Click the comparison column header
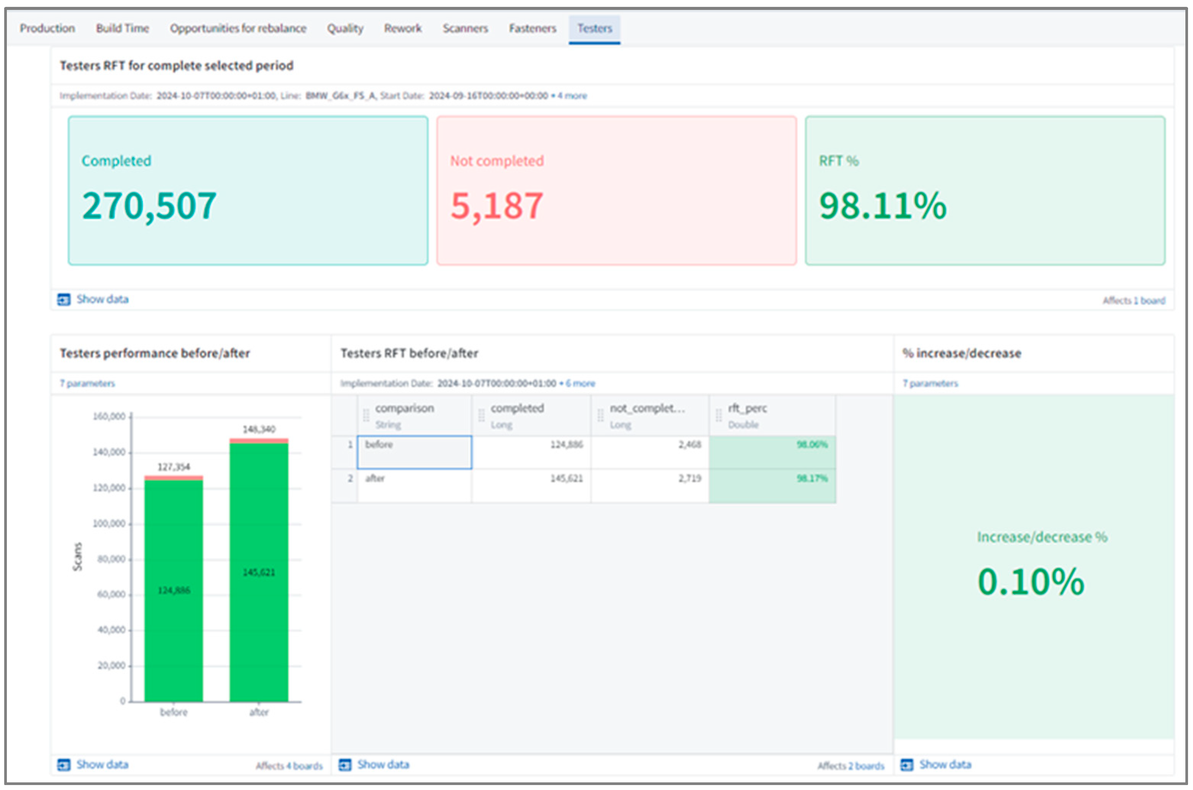1193x790 pixels. point(414,416)
